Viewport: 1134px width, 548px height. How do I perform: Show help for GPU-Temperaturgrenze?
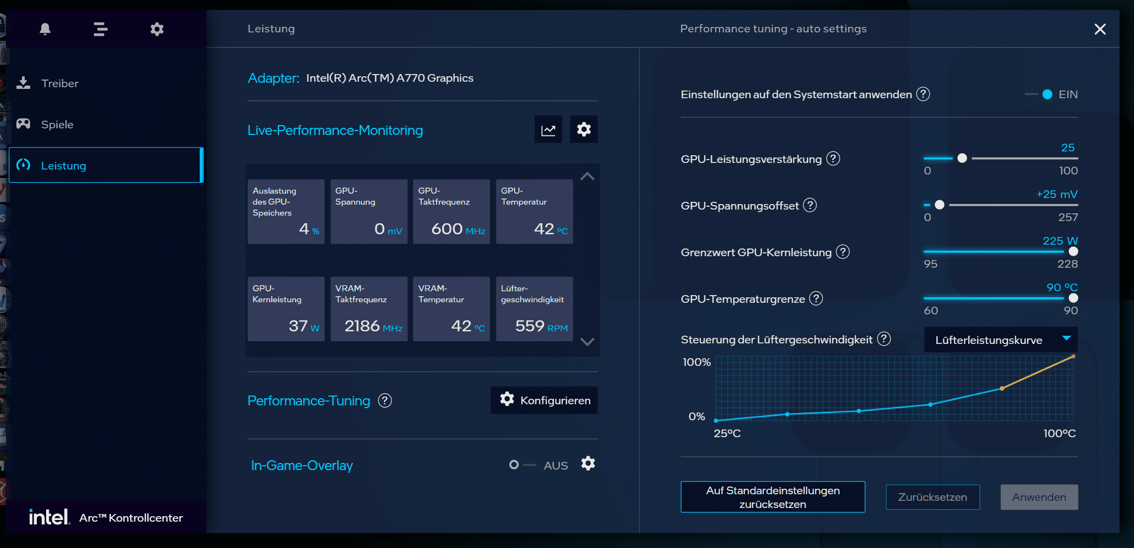click(816, 298)
